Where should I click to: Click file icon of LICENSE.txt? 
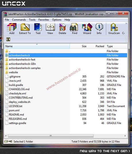pos(7,106)
